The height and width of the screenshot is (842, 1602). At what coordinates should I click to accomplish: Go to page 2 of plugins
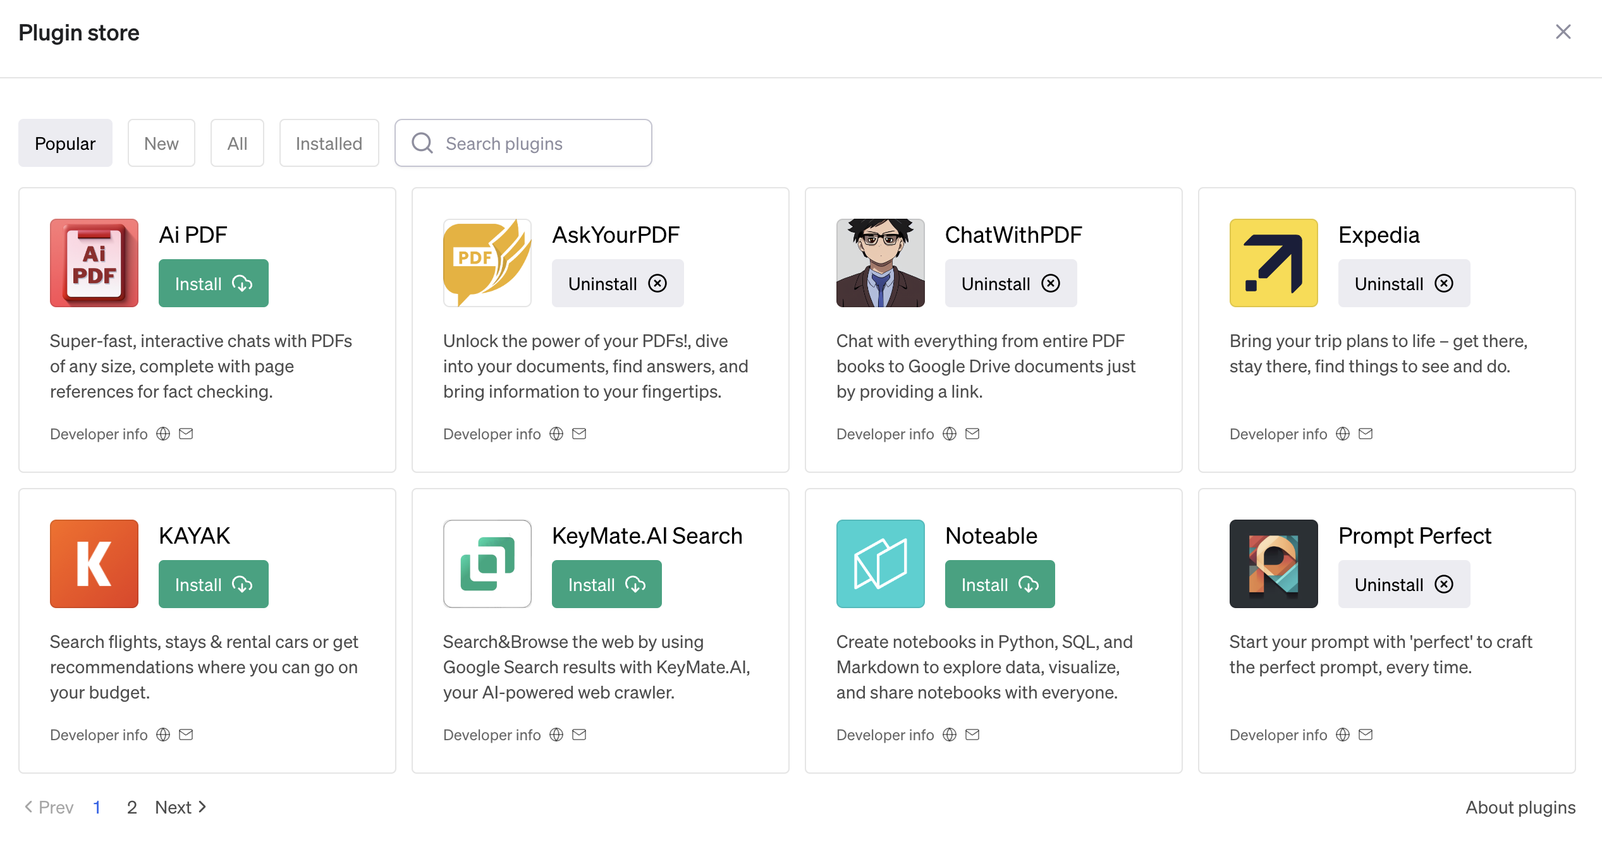pos(131,807)
